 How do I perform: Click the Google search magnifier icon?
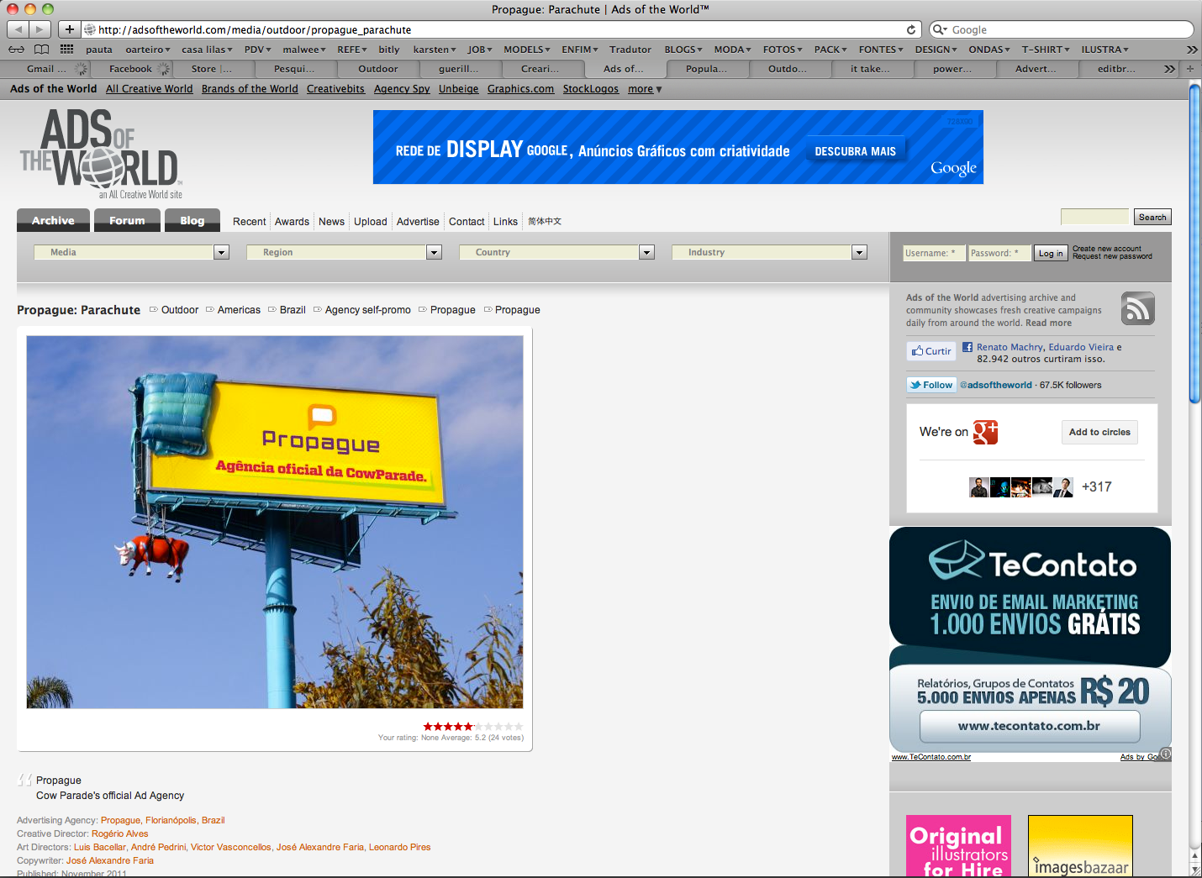(x=941, y=29)
